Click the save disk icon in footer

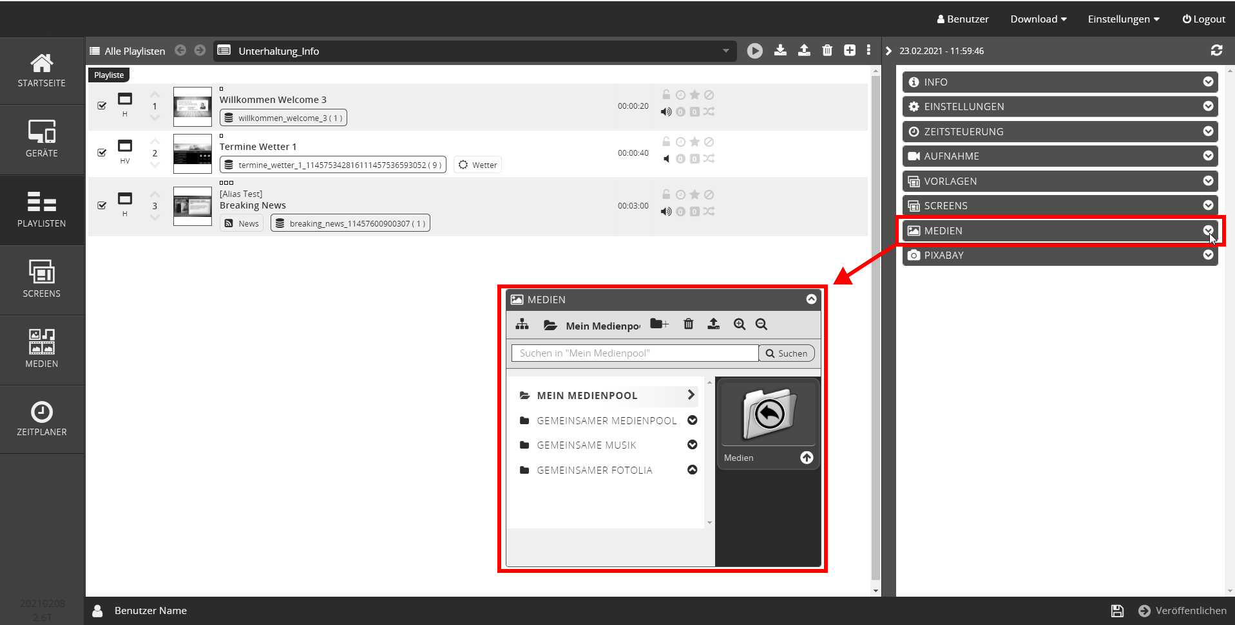pos(1117,611)
